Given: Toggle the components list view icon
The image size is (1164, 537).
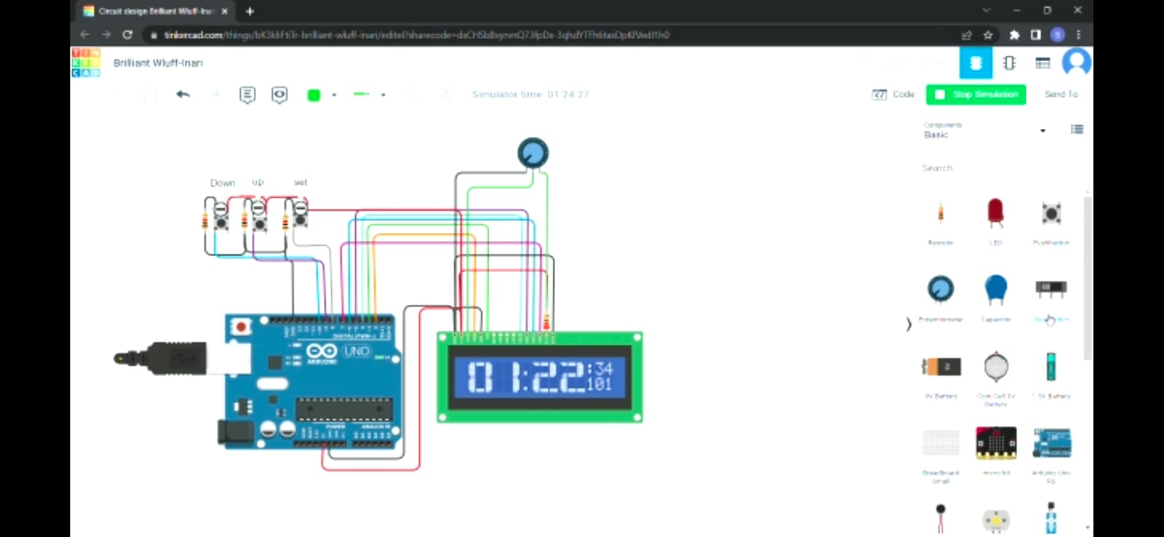Looking at the screenshot, I should click(1077, 130).
